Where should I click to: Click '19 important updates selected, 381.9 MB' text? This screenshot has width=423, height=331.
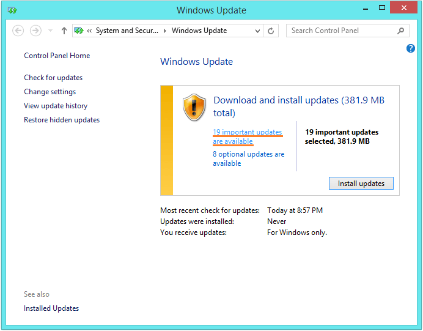(x=342, y=136)
